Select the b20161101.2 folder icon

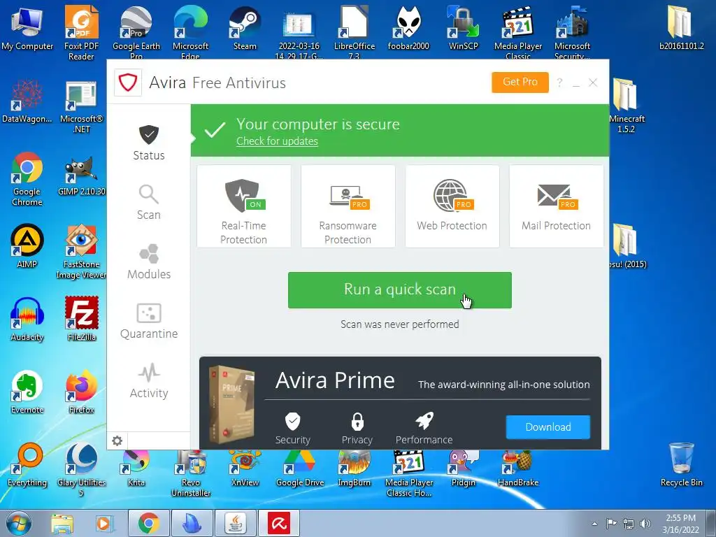(681, 28)
